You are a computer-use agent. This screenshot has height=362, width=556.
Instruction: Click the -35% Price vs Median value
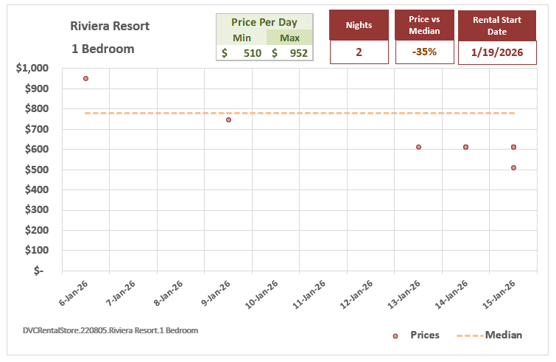point(424,52)
